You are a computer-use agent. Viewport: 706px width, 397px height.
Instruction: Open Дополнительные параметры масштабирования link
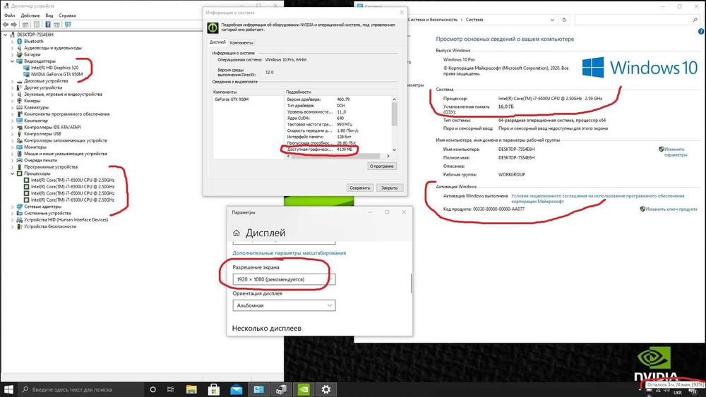click(x=289, y=252)
